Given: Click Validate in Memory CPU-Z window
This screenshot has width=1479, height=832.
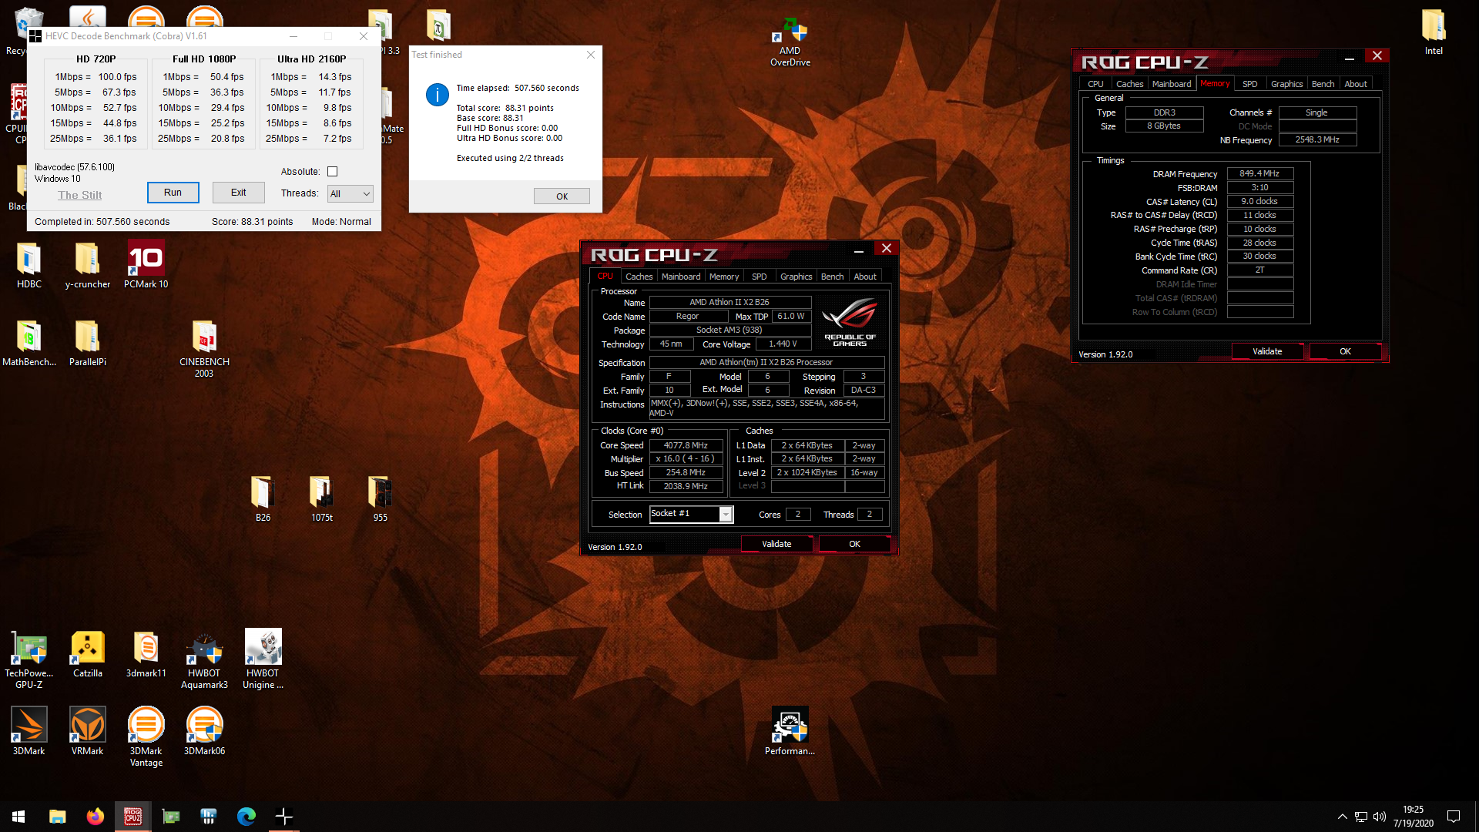Looking at the screenshot, I should 1267,351.
